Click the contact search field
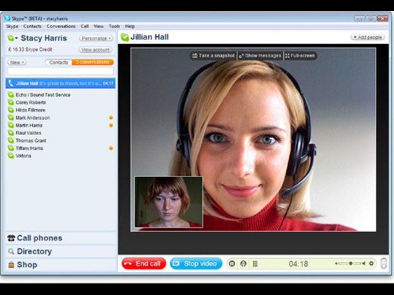The image size is (394, 295). pos(60,71)
